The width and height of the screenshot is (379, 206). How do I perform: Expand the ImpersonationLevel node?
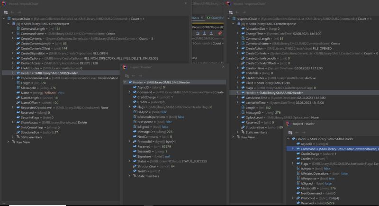(x=13, y=78)
